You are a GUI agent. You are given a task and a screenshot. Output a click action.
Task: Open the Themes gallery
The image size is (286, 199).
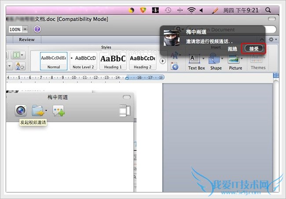(258, 62)
